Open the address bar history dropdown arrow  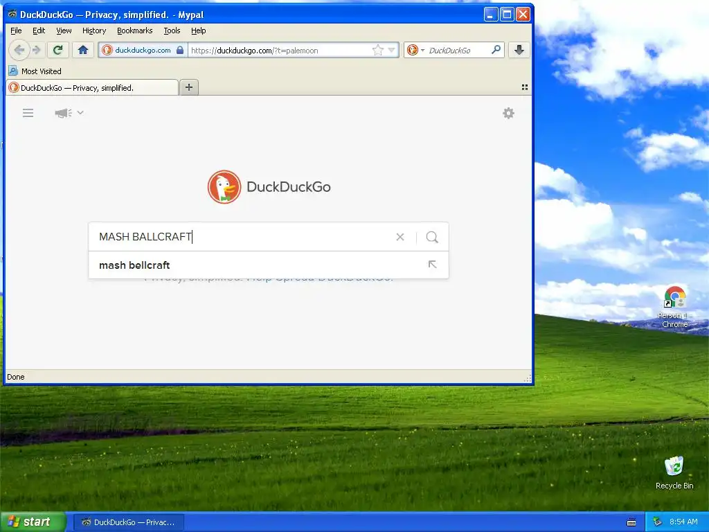pos(392,50)
